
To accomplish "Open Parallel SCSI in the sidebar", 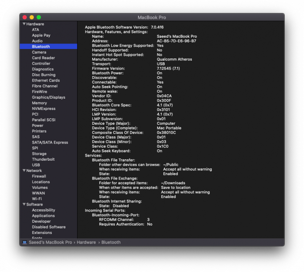I will (43, 120).
